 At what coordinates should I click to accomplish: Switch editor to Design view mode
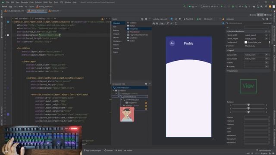(x=268, y=15)
